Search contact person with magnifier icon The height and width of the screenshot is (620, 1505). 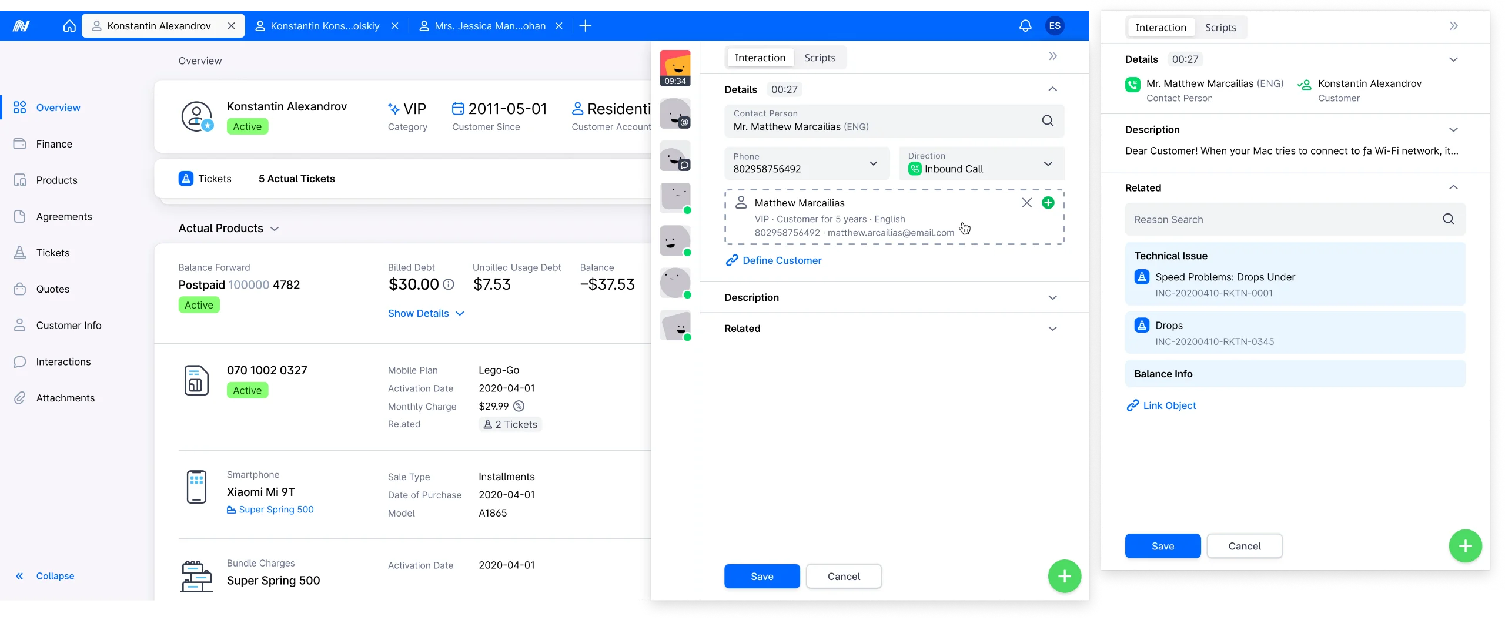pyautogui.click(x=1048, y=120)
